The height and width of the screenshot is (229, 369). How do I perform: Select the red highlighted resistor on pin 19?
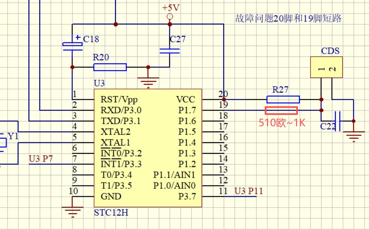[281, 111]
